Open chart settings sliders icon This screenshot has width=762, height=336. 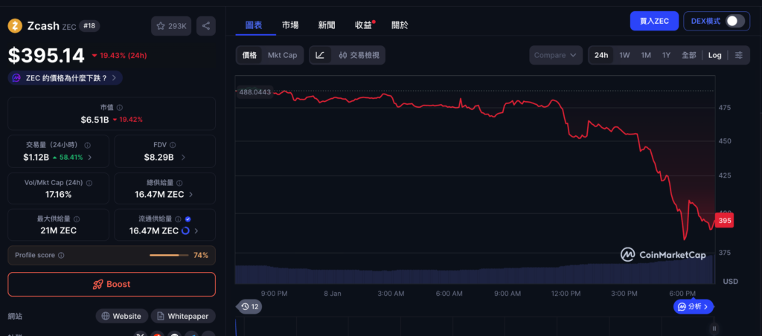tap(738, 55)
